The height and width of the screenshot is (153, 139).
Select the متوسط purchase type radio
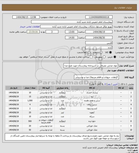tap(104, 57)
